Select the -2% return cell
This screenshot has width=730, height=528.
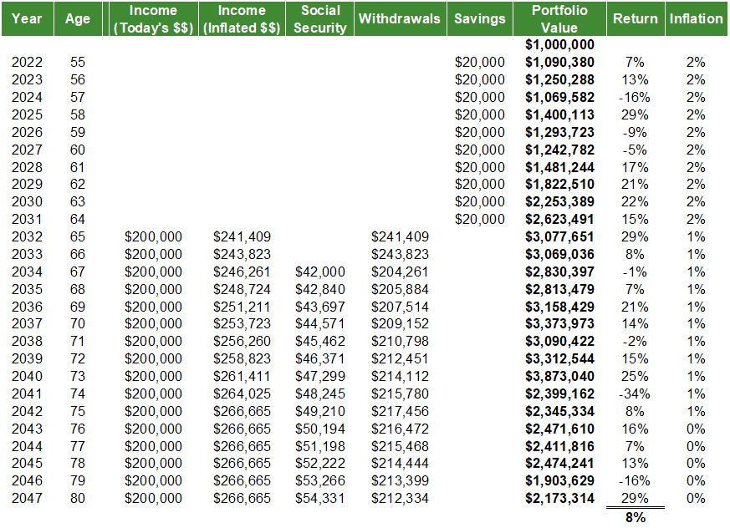(x=635, y=342)
